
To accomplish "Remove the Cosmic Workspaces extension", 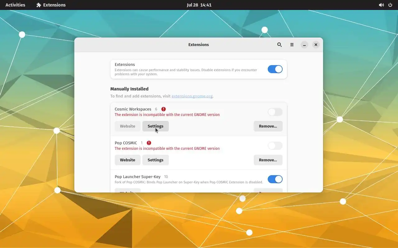I will click(268, 126).
